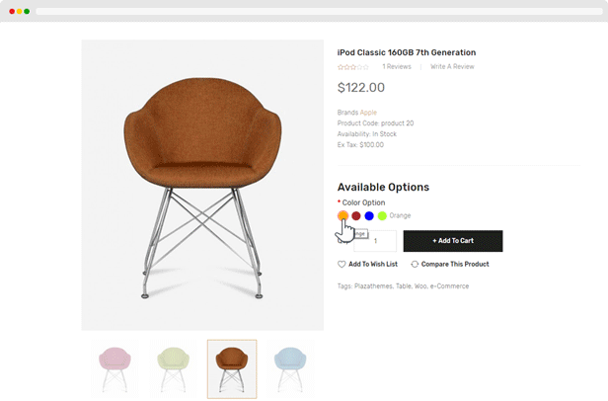This screenshot has width=608, height=401.
Task: Click the compare arrows icon
Action: [x=415, y=265]
